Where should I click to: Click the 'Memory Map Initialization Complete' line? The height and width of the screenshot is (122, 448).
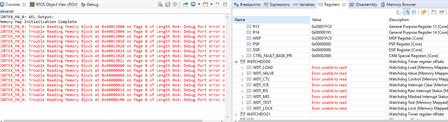(38, 22)
